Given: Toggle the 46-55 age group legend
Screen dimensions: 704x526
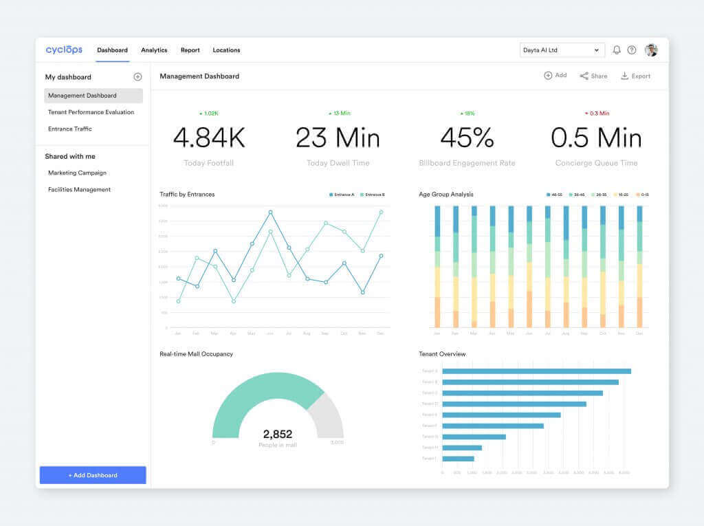Looking at the screenshot, I should (554, 195).
